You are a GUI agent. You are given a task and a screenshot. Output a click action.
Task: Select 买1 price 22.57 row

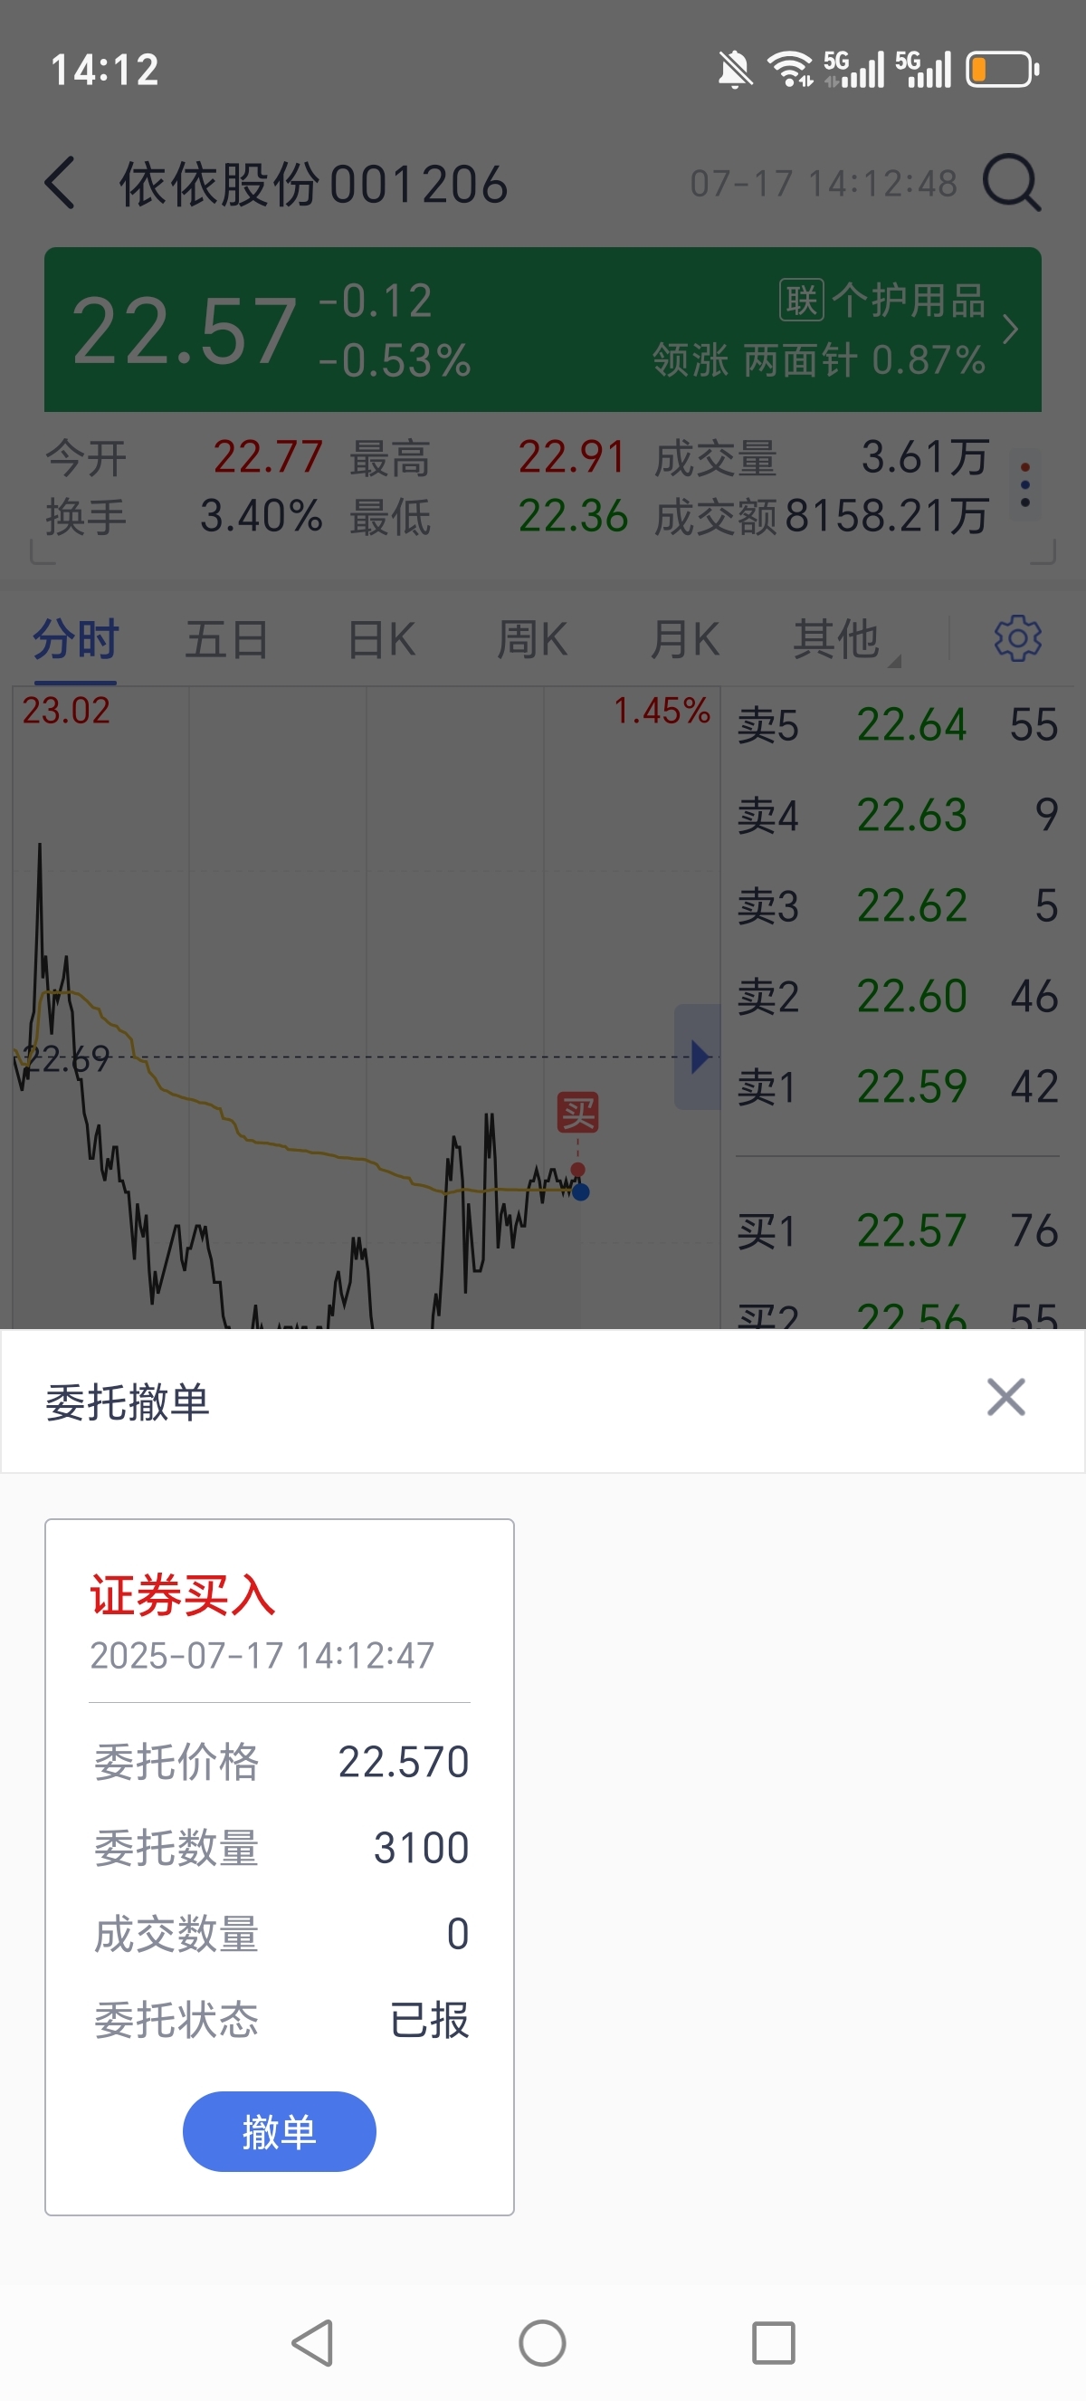pyautogui.click(x=898, y=1231)
